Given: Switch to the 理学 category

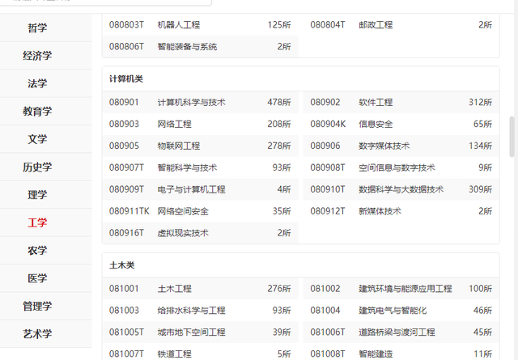Looking at the screenshot, I should pos(37,194).
